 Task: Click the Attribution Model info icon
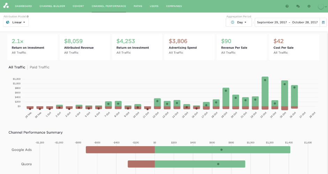[28, 16]
